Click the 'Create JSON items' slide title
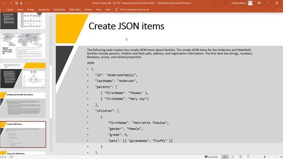This screenshot has width=283, height=159. point(126,26)
